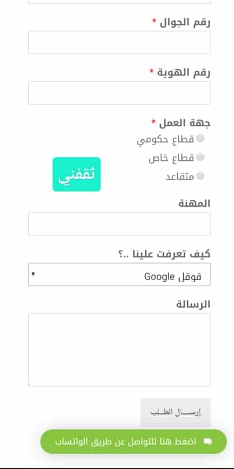The image size is (234, 469).
Task: Click inside the المهنة text field
Action: point(119,224)
